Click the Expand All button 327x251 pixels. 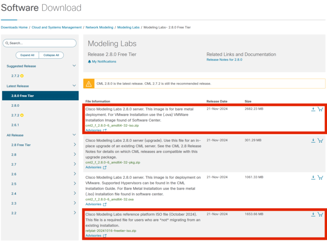click(27, 55)
